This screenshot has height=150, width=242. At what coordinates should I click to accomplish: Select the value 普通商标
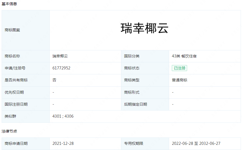(179, 80)
